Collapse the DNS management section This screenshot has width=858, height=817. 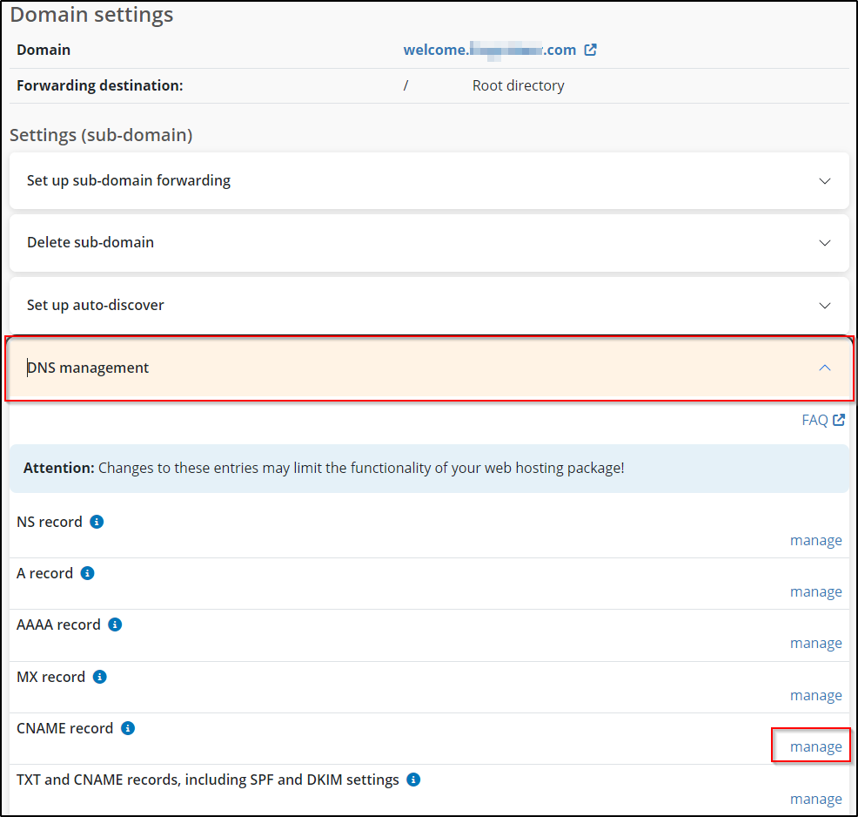point(825,368)
